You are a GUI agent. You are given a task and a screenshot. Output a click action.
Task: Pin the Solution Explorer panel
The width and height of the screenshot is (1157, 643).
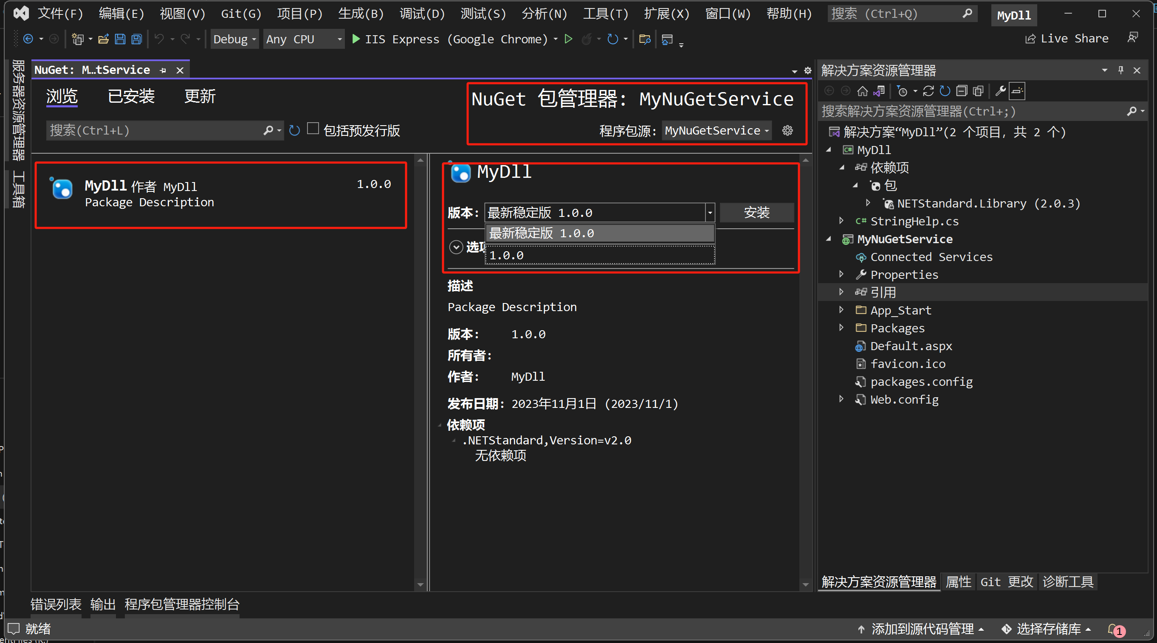point(1120,70)
